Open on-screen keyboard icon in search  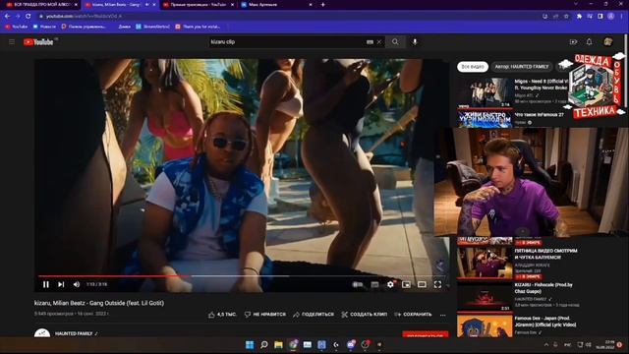click(x=370, y=41)
